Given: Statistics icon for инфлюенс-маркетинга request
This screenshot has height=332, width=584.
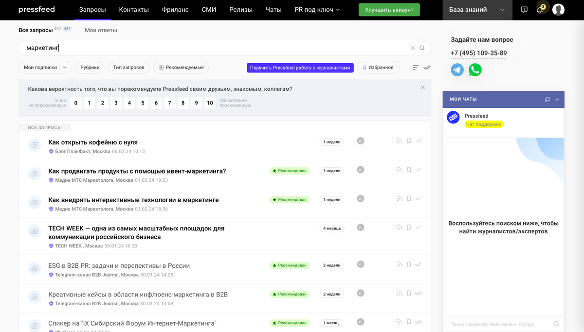Looking at the screenshot, I should [361, 293].
